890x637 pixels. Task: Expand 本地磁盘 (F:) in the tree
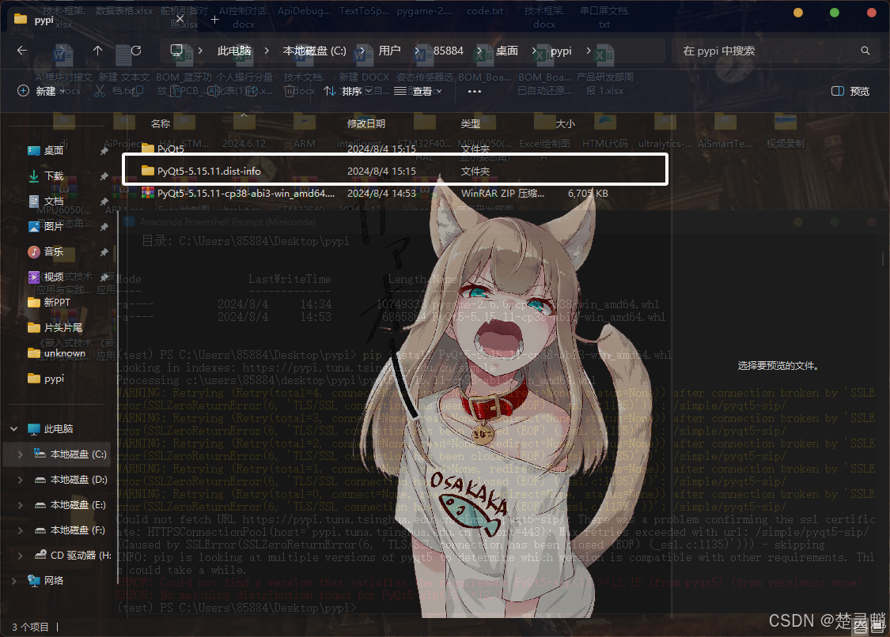click(21, 530)
